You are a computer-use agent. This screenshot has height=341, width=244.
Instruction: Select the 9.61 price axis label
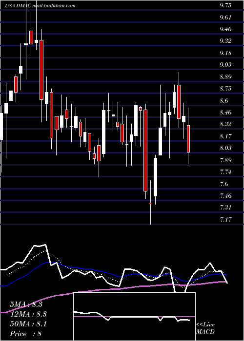(x=225, y=18)
